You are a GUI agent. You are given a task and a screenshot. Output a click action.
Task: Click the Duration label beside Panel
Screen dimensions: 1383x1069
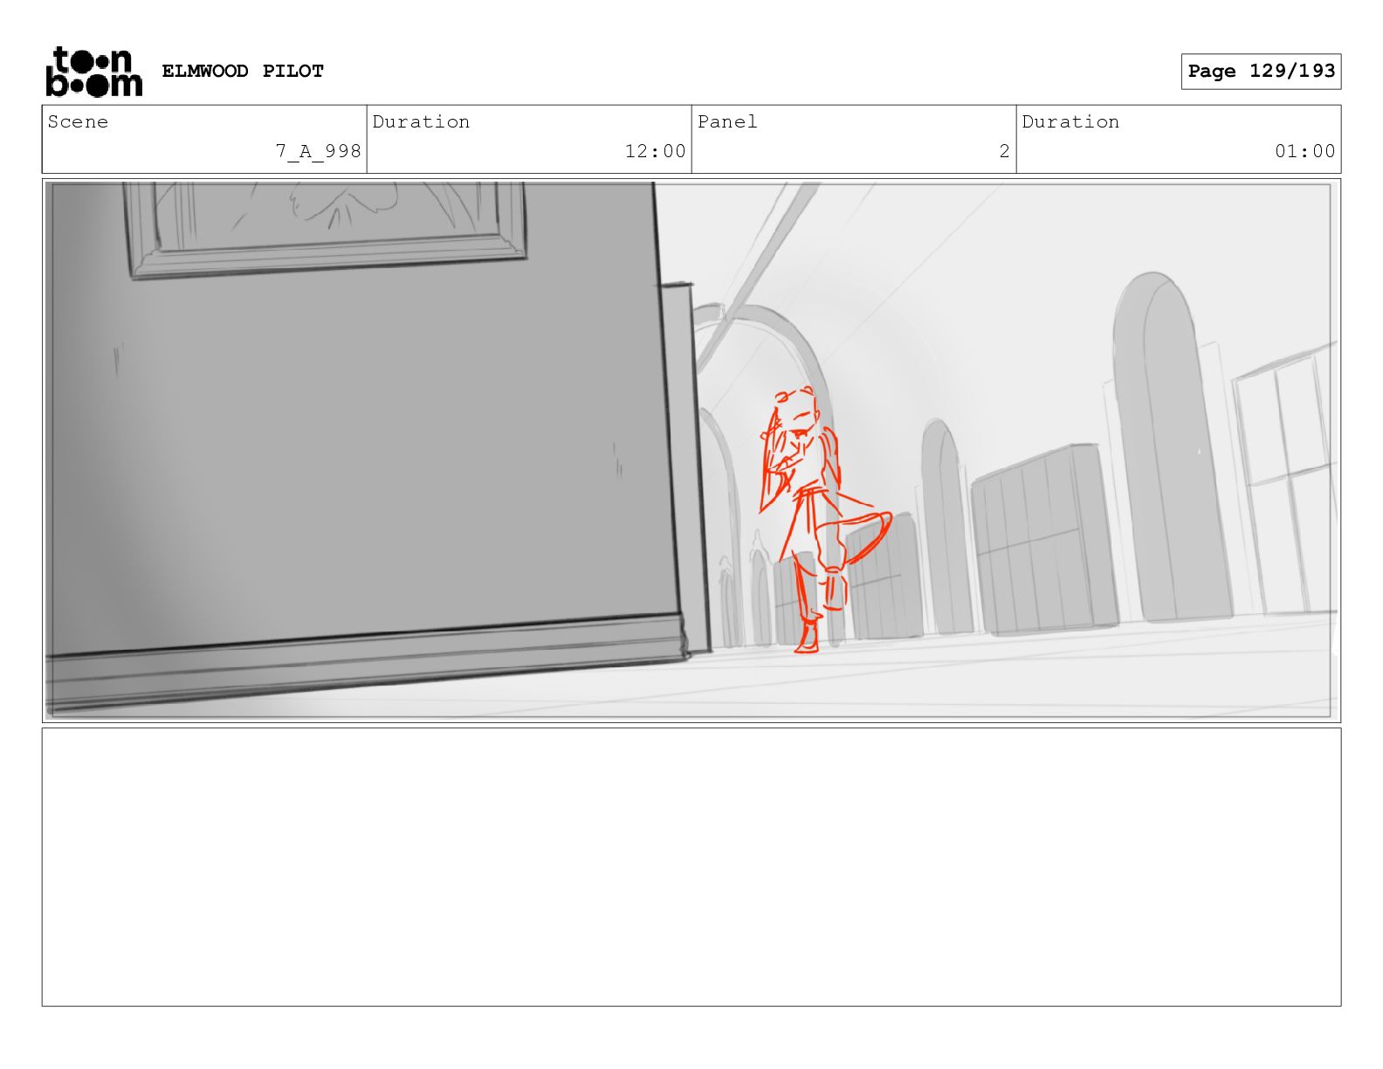[1070, 121]
